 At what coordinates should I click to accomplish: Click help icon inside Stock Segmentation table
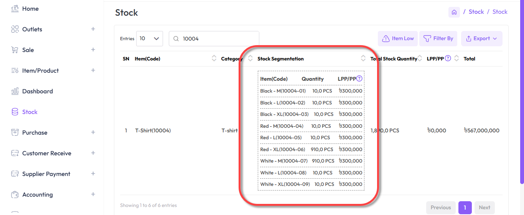359,79
